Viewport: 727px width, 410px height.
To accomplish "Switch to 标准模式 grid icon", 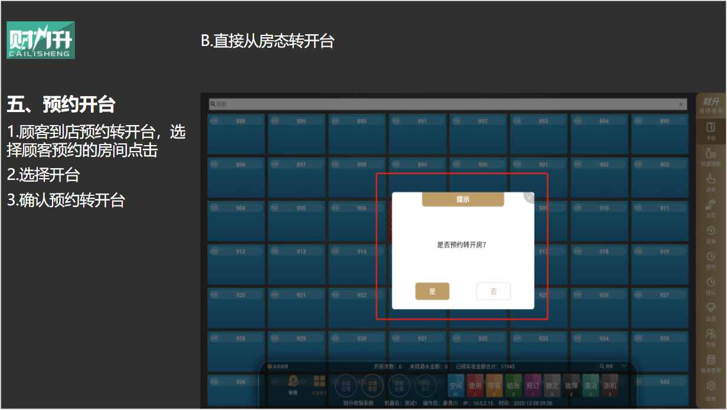I will coord(319,385).
